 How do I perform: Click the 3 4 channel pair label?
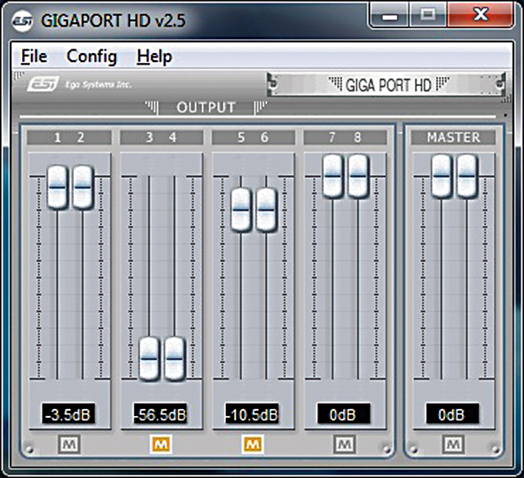click(x=161, y=137)
